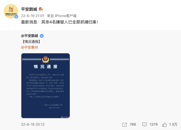The height and width of the screenshot is (130, 181).
Task: Open comments via speech bubble icon
Action: pos(145,124)
